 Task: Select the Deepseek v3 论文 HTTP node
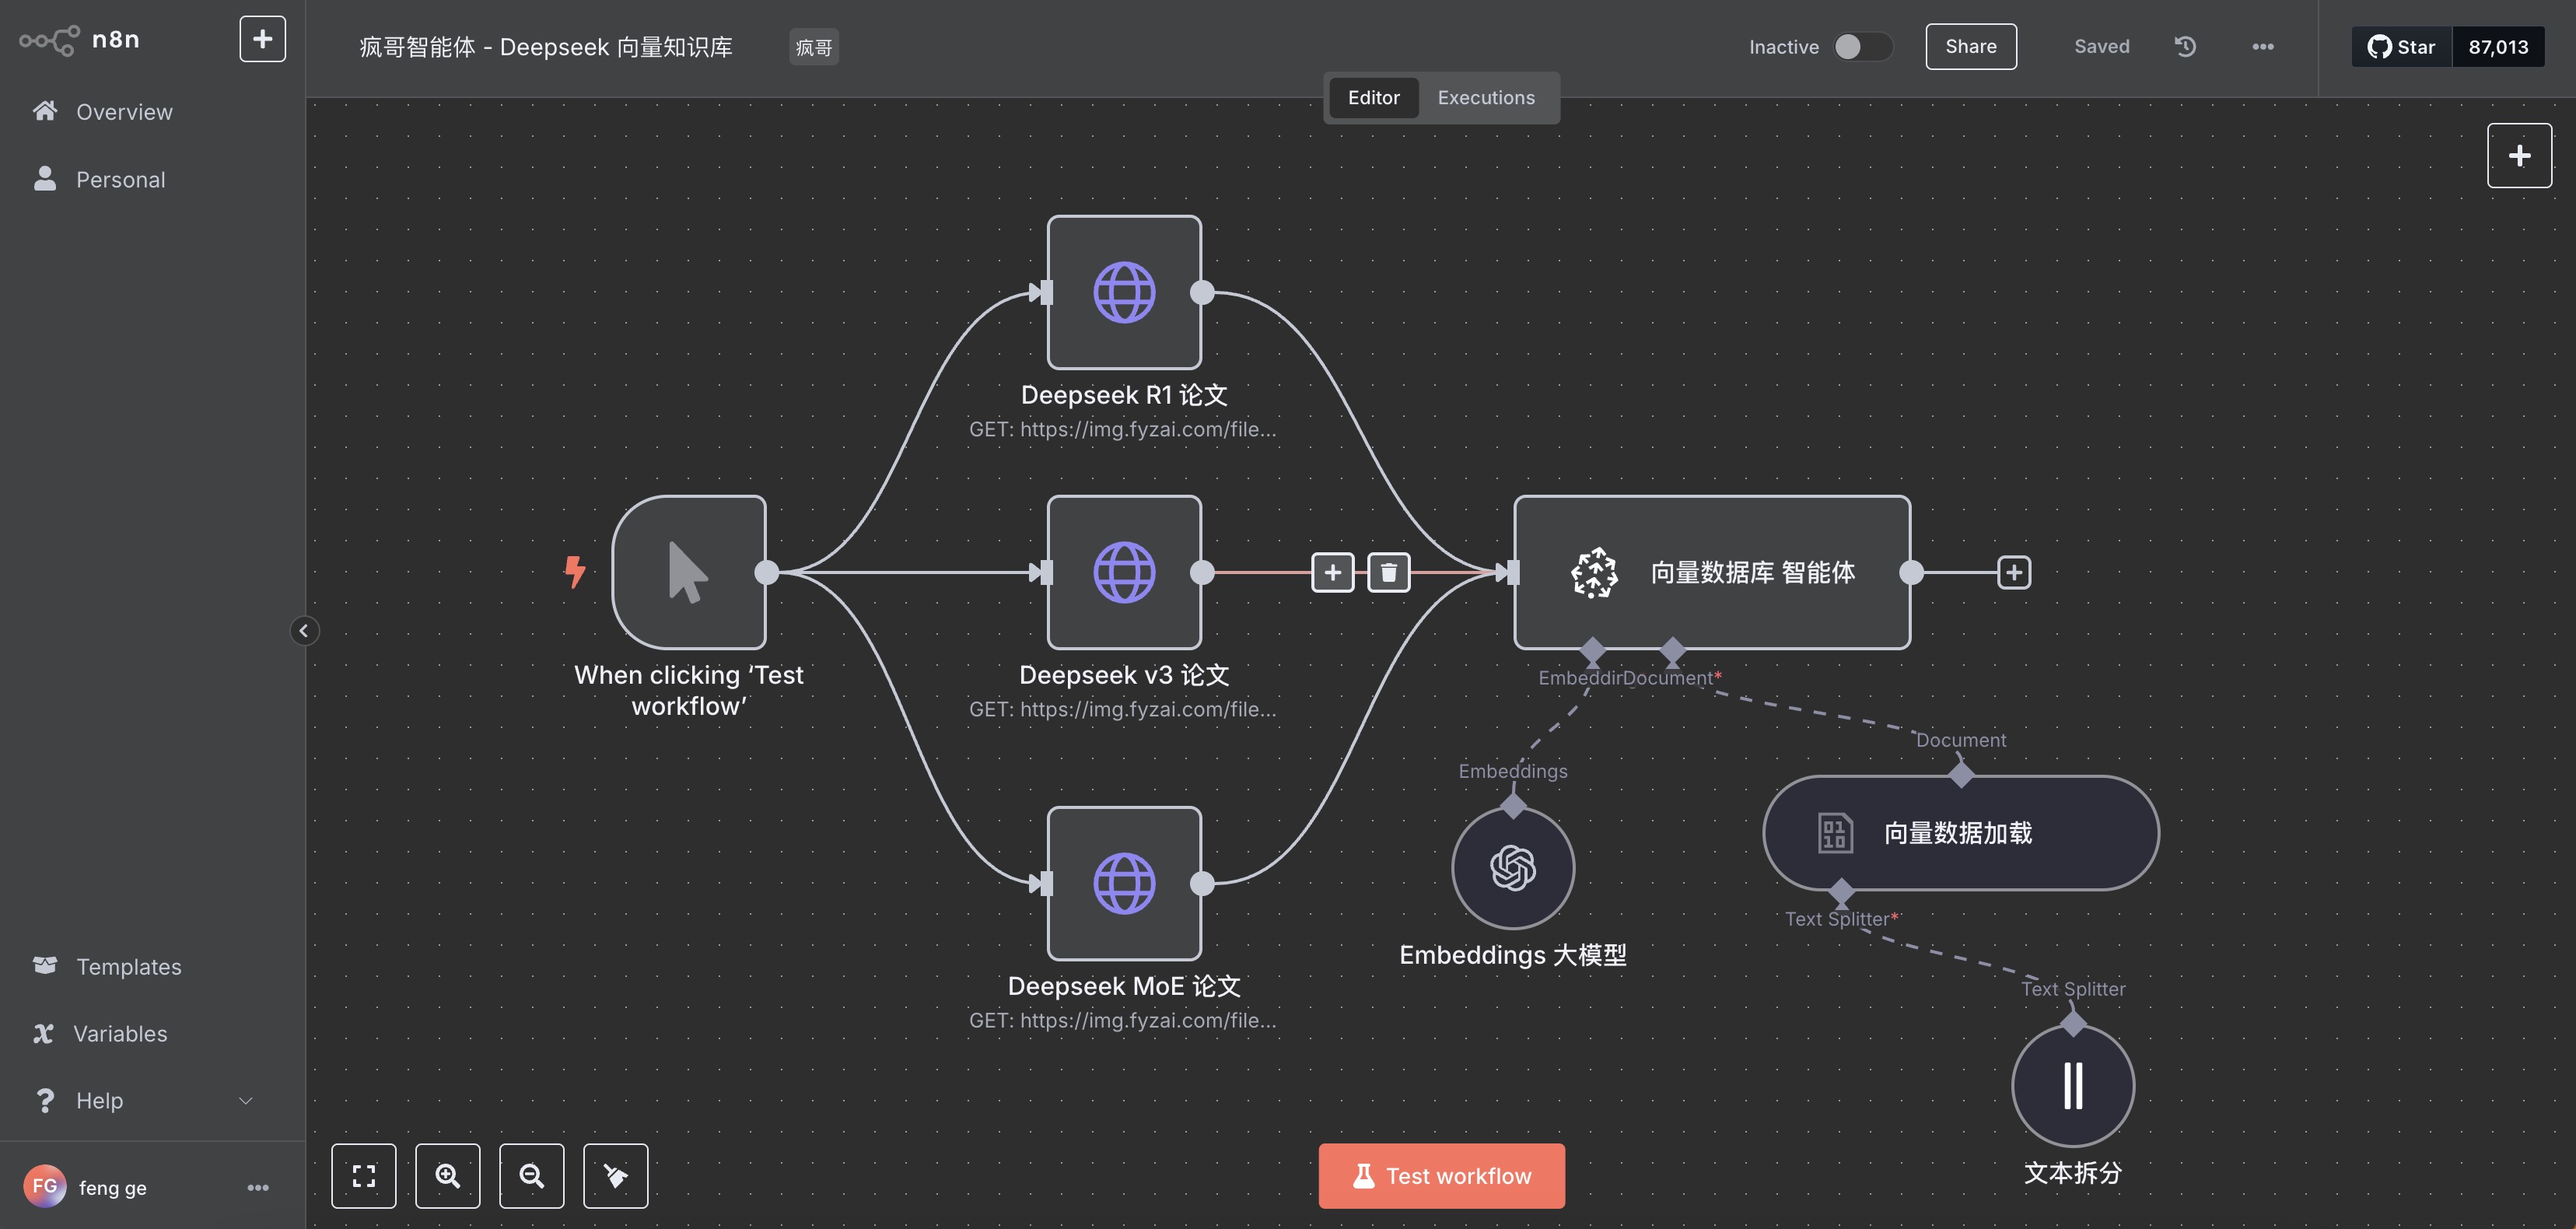[x=1124, y=573]
